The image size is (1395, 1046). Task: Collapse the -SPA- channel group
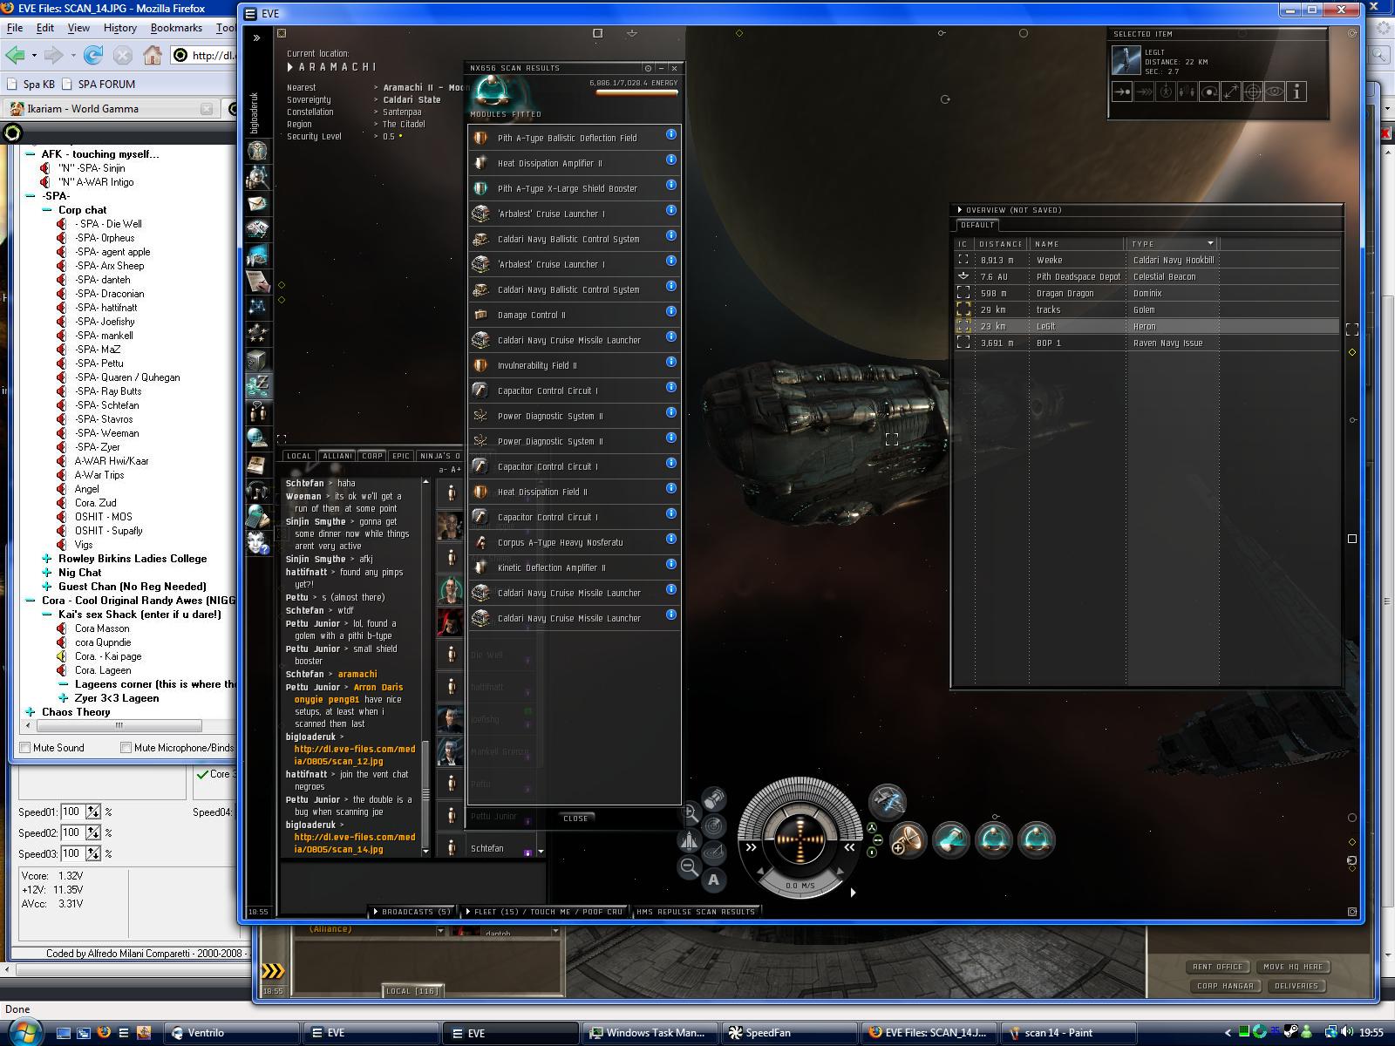pyautogui.click(x=31, y=196)
